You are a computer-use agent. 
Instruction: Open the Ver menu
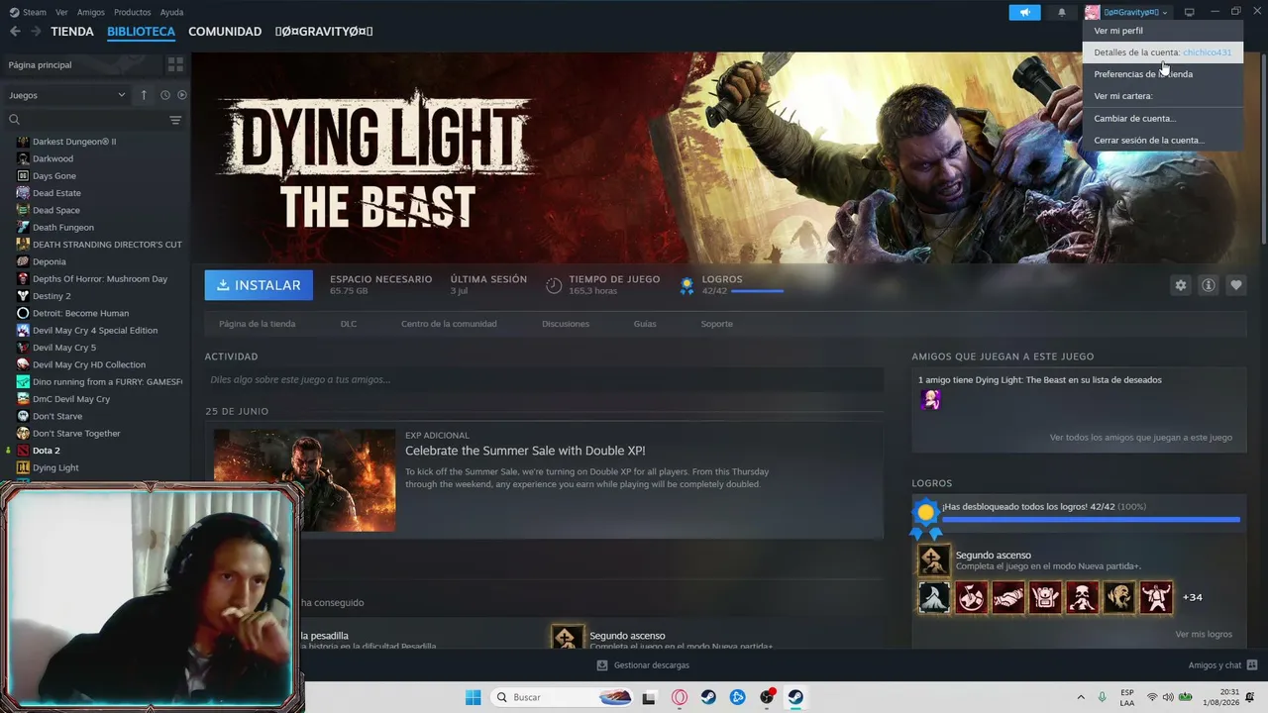61,12
